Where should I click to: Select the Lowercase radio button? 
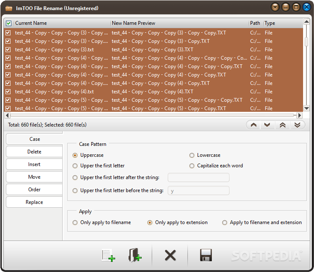tap(192, 155)
